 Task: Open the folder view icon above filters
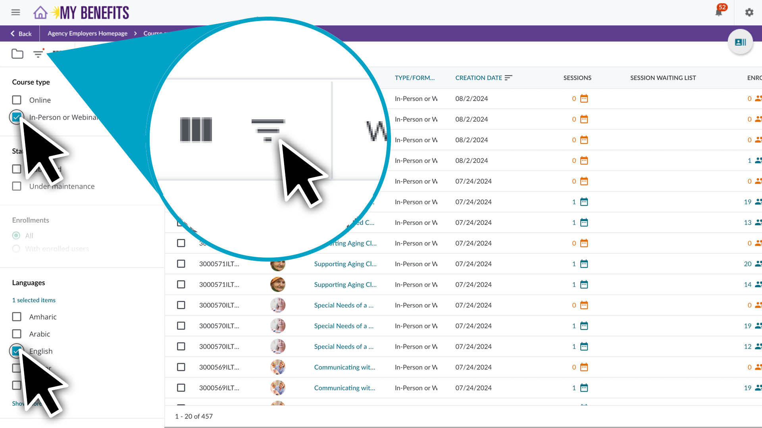17,53
